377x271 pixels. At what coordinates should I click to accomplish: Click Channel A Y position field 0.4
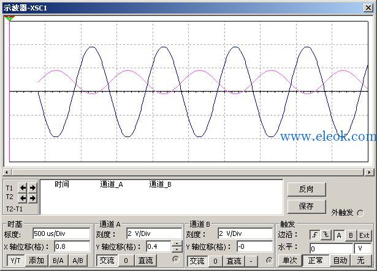[x=159, y=246]
